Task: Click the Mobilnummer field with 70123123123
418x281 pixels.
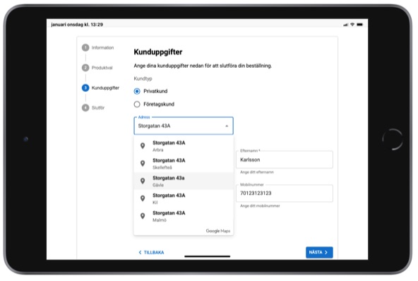Action: tap(285, 193)
